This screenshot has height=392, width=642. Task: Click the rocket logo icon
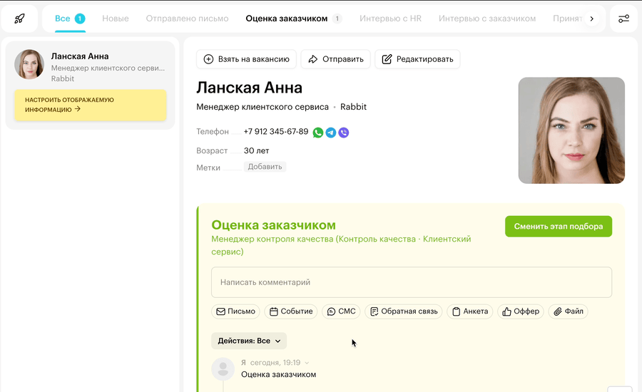[19, 19]
